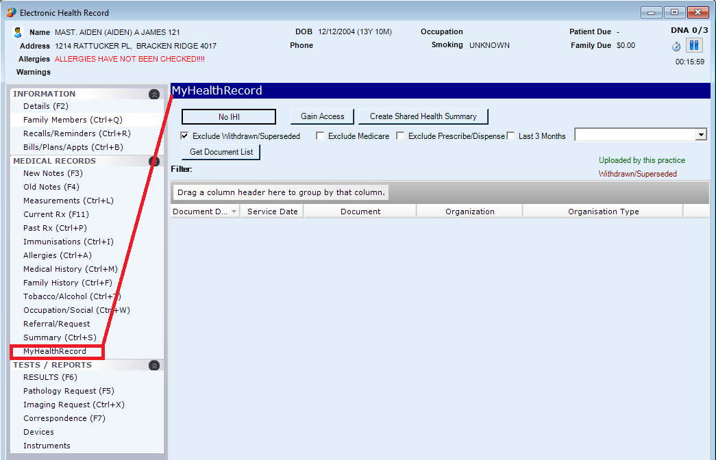
Task: Sort by Organization column header
Action: click(x=470, y=212)
